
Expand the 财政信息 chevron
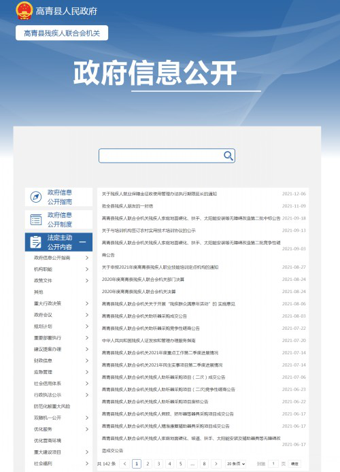pyautogui.click(x=87, y=360)
